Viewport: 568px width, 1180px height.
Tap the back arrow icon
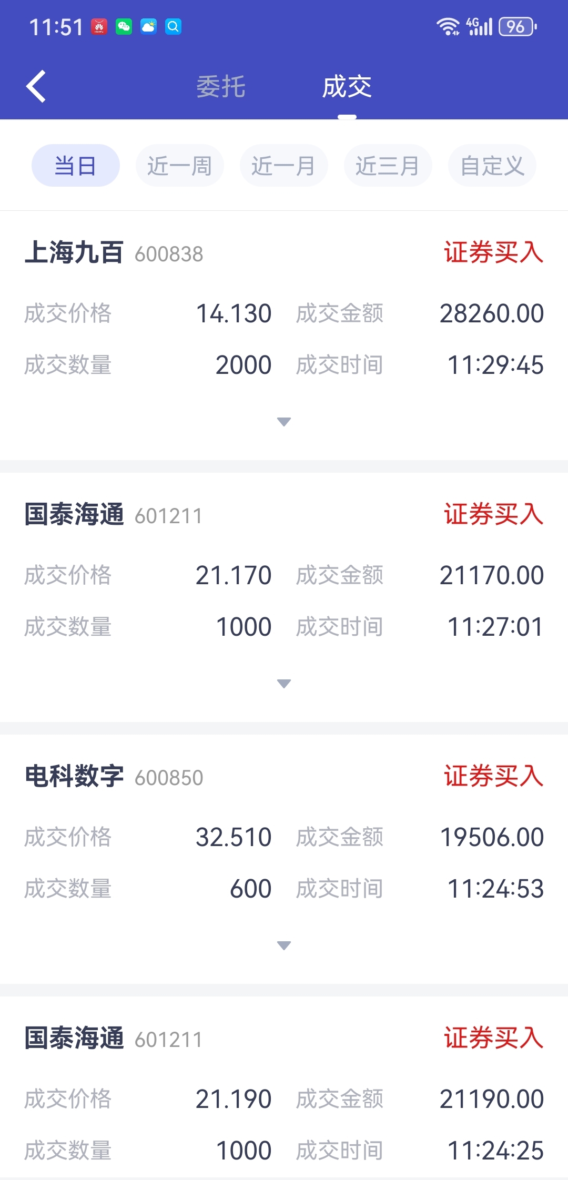coord(36,86)
